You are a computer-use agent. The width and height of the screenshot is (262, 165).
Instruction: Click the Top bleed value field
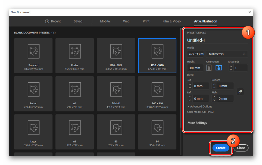201,86
